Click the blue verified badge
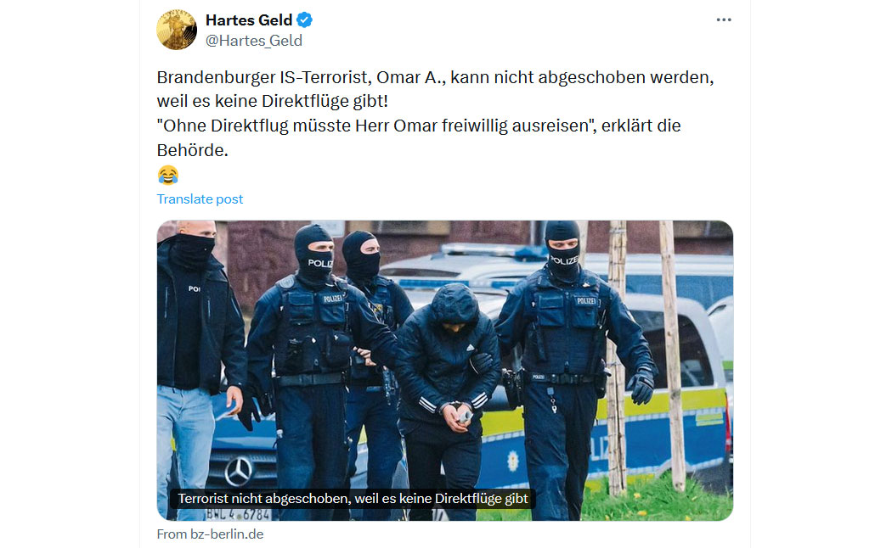This screenshot has height=548, width=892. tap(305, 20)
